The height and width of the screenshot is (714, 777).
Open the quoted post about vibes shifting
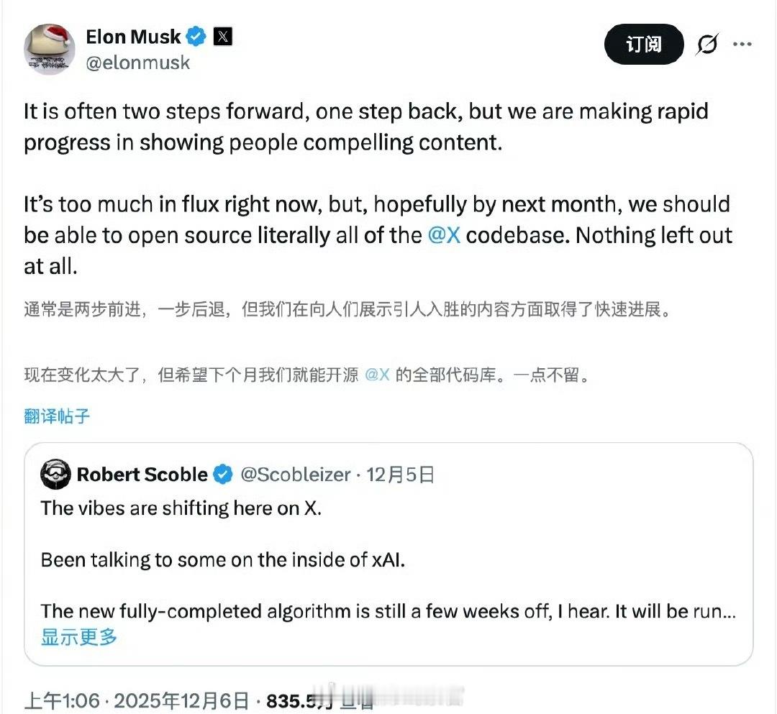click(x=388, y=561)
